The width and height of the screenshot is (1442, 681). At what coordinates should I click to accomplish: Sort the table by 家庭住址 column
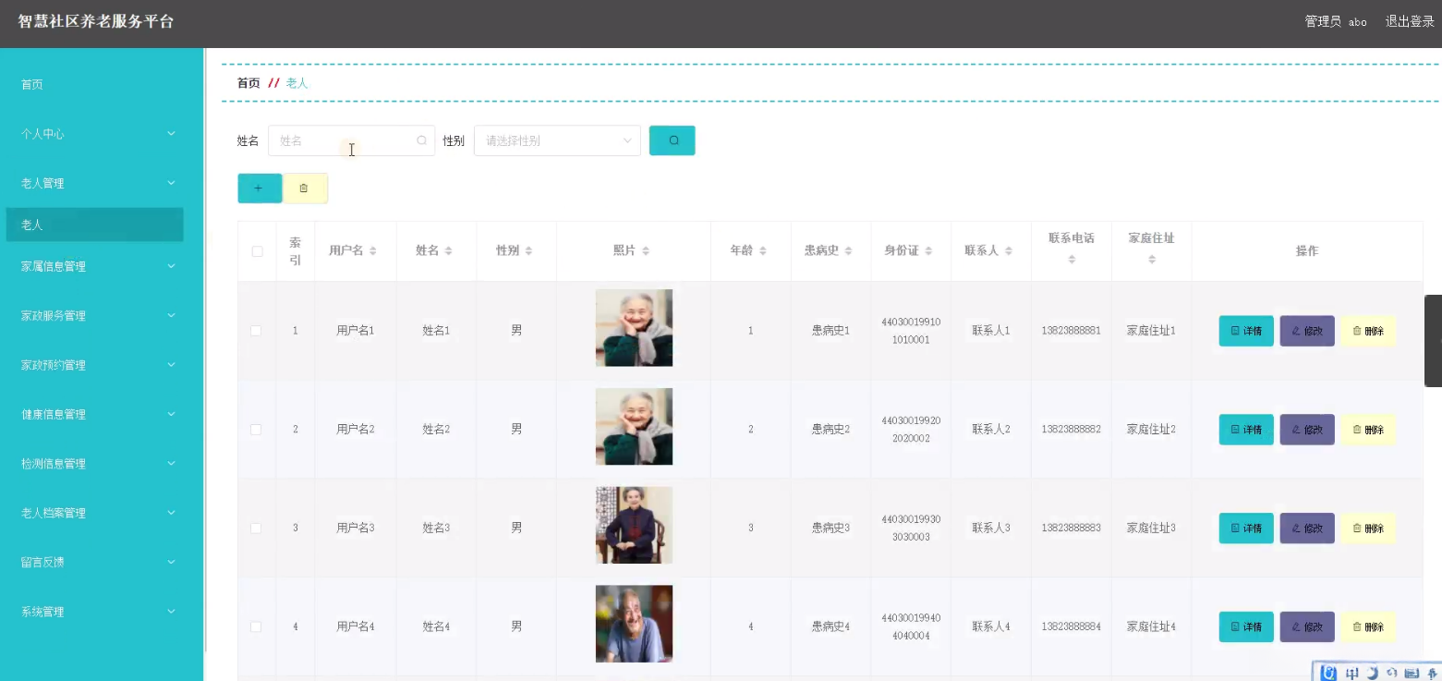coord(1152,260)
